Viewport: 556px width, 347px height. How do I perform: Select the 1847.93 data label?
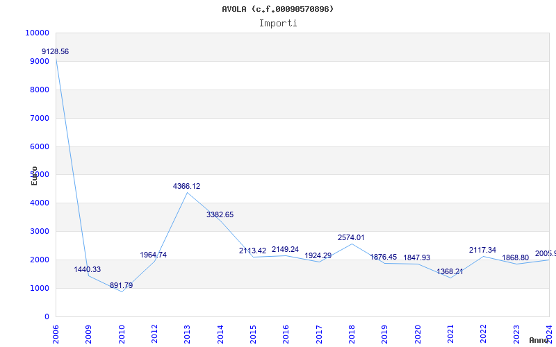[416, 257]
